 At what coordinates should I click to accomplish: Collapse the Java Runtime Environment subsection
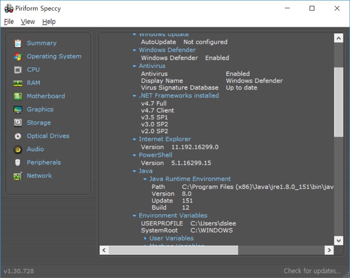click(145, 179)
